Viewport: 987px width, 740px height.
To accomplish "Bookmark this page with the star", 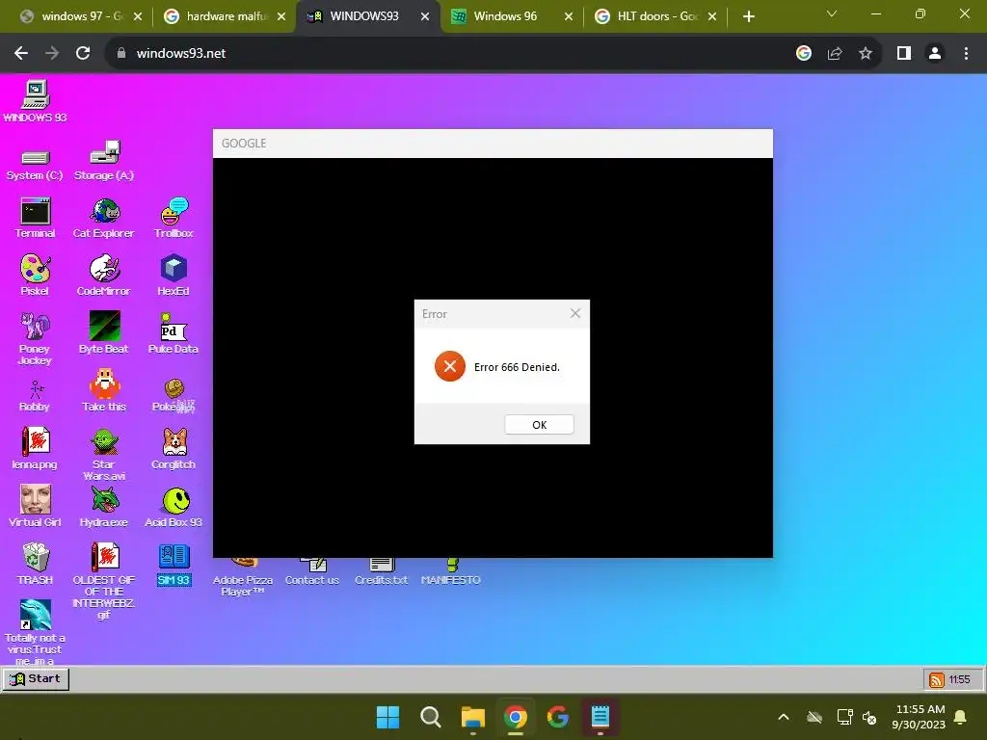I will pos(866,54).
